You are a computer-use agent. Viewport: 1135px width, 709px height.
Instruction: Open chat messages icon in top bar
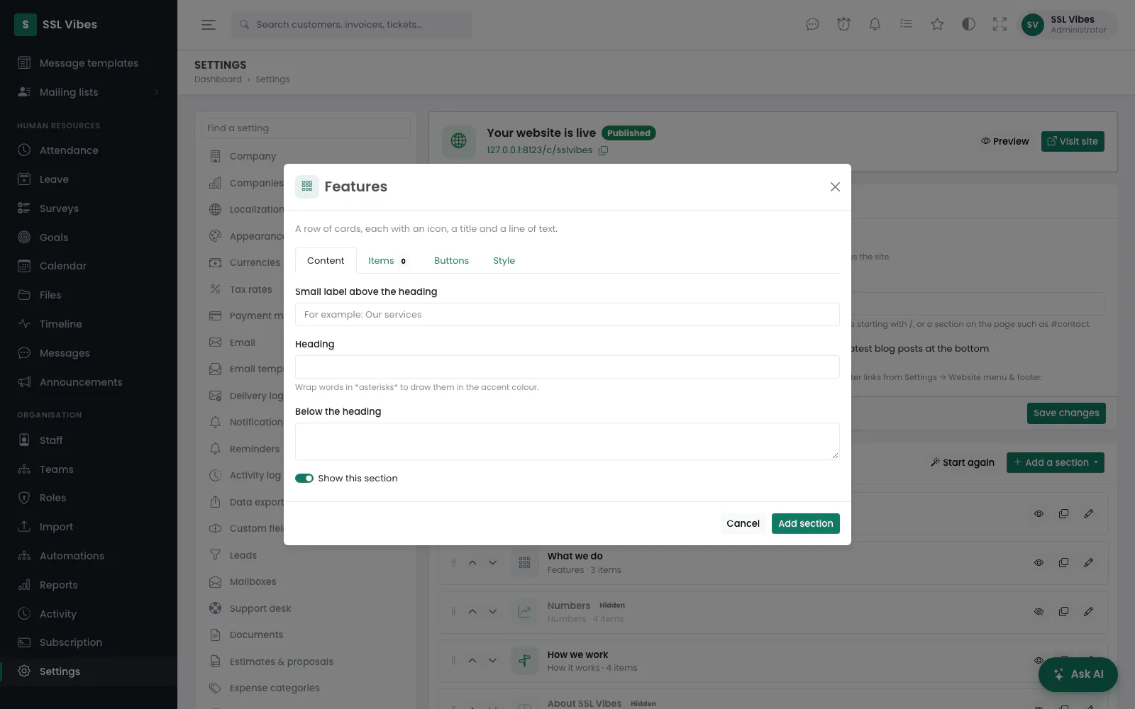812,24
